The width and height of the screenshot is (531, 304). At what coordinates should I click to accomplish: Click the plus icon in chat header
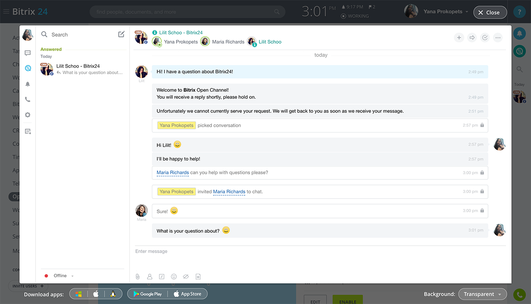(x=459, y=38)
